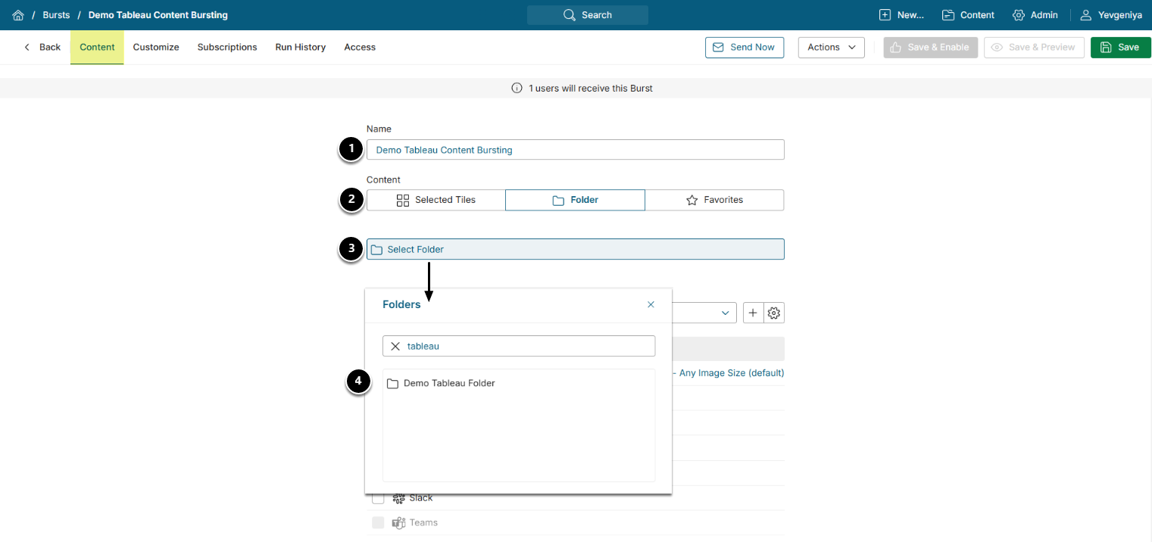Click the Demo Tableau Content Bursting breadcrumb title
The image size is (1152, 542).
(x=158, y=15)
